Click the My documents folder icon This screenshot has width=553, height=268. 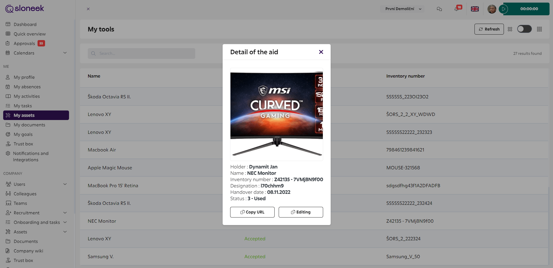click(8, 125)
